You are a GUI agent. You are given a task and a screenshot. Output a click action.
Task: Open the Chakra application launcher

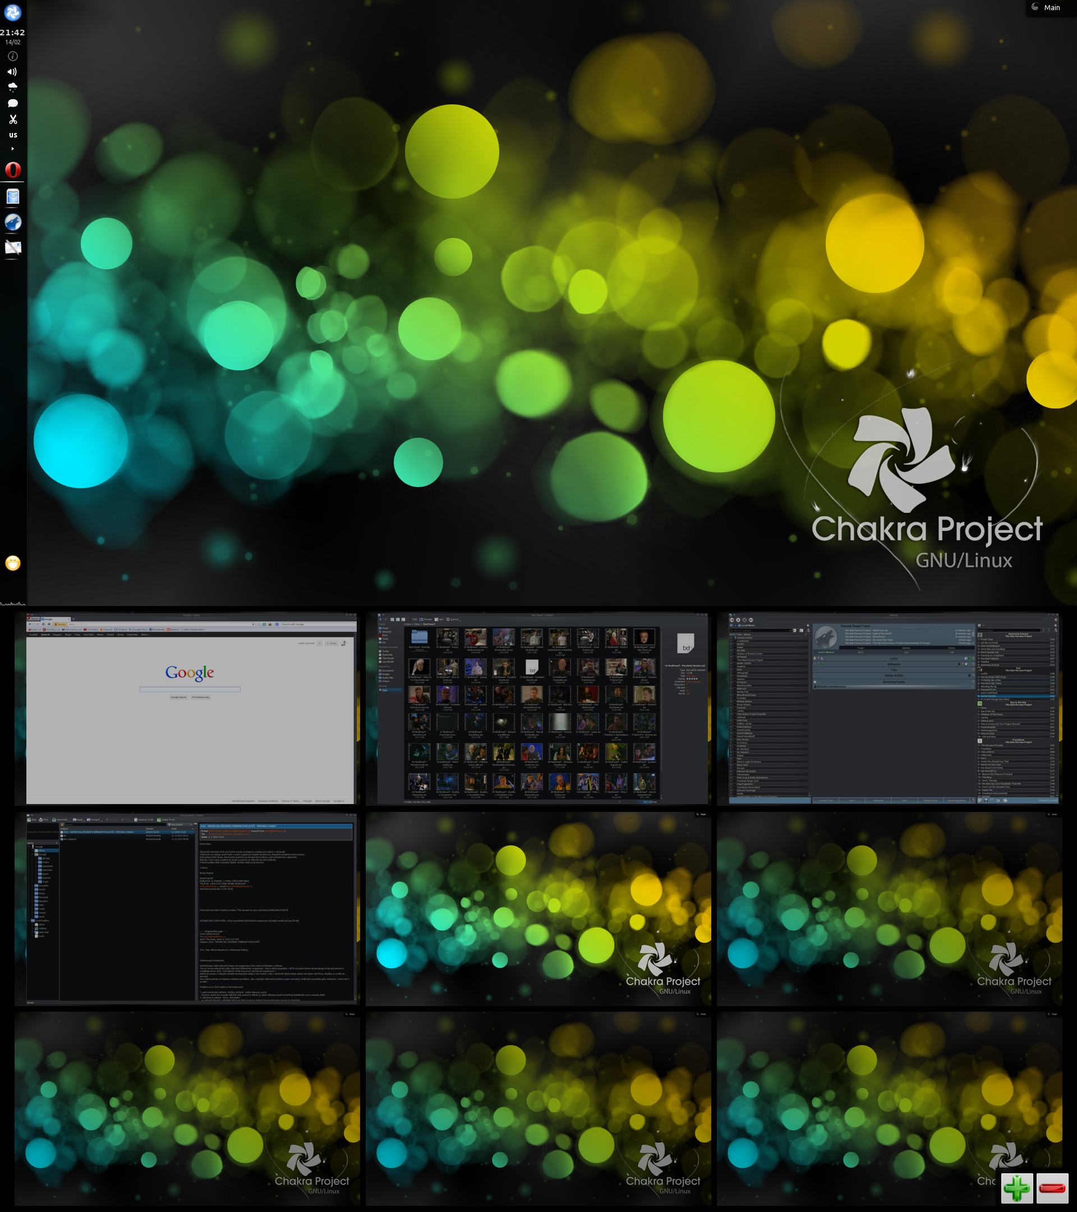[x=12, y=12]
